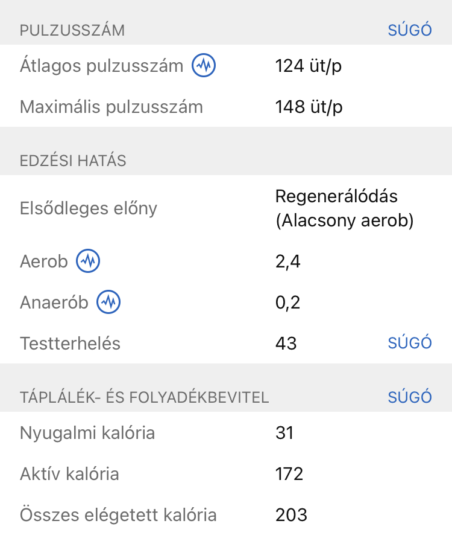Select the Aktív kalória row
The height and width of the screenshot is (544, 452).
pyautogui.click(x=69, y=473)
